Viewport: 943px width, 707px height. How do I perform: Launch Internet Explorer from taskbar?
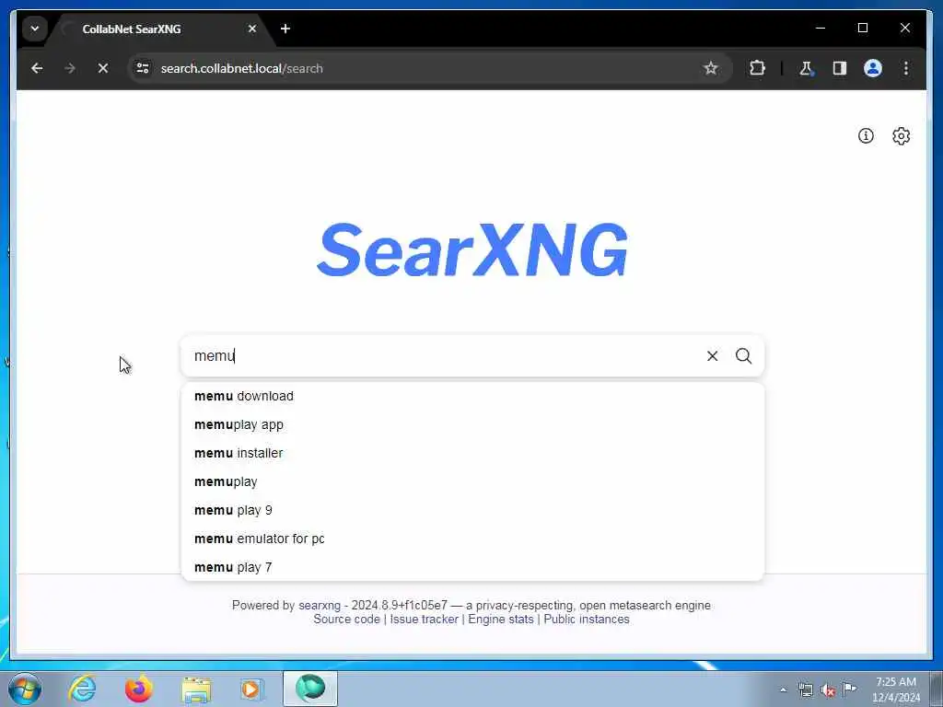point(82,689)
